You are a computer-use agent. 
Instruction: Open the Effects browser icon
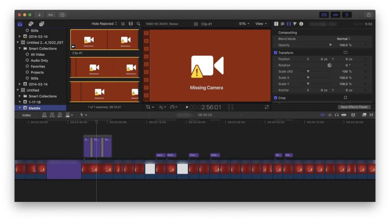tap(364, 115)
